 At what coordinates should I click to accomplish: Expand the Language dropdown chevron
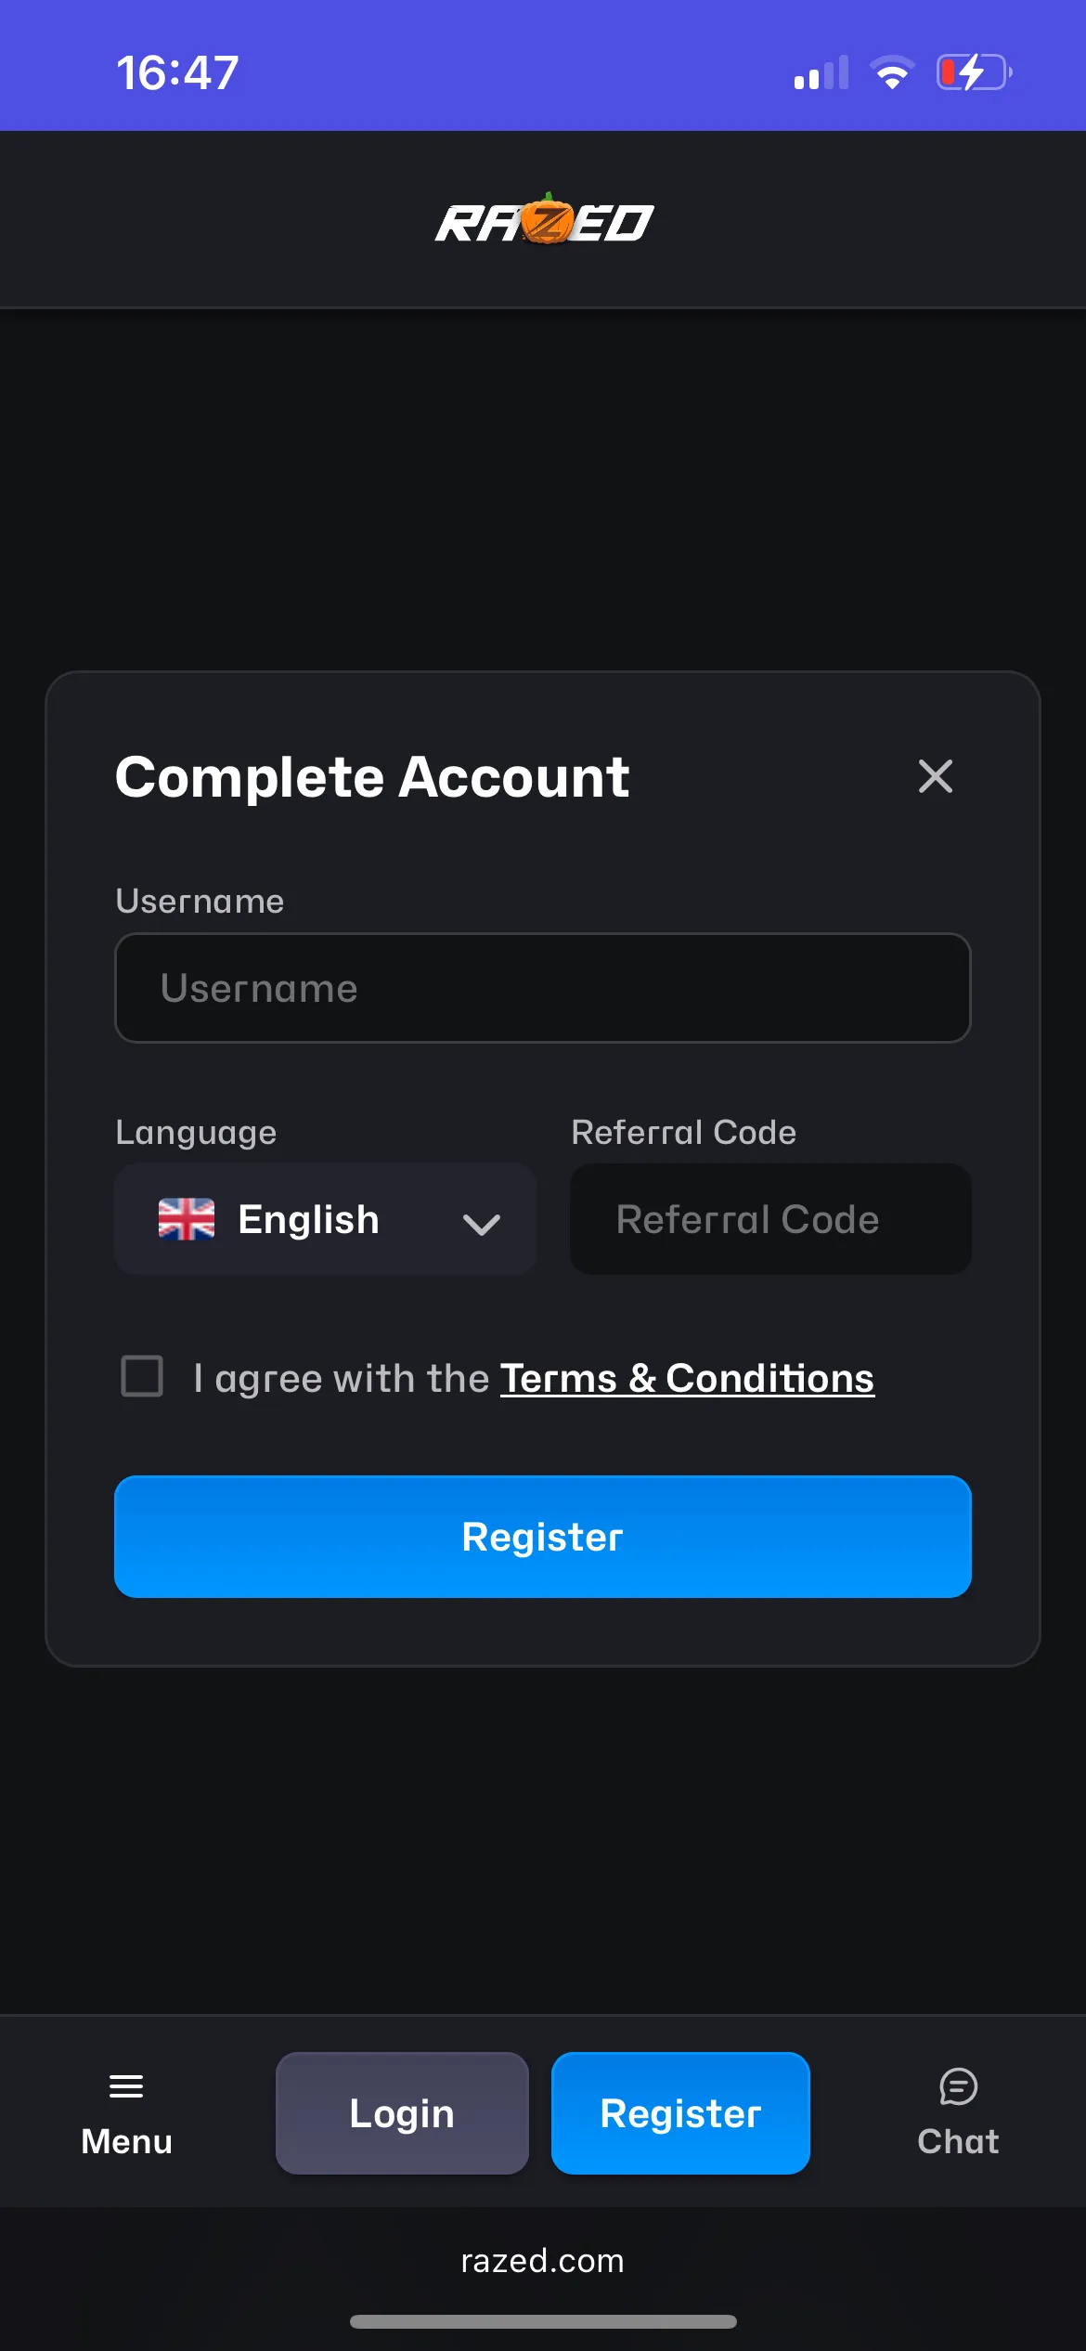coord(481,1224)
